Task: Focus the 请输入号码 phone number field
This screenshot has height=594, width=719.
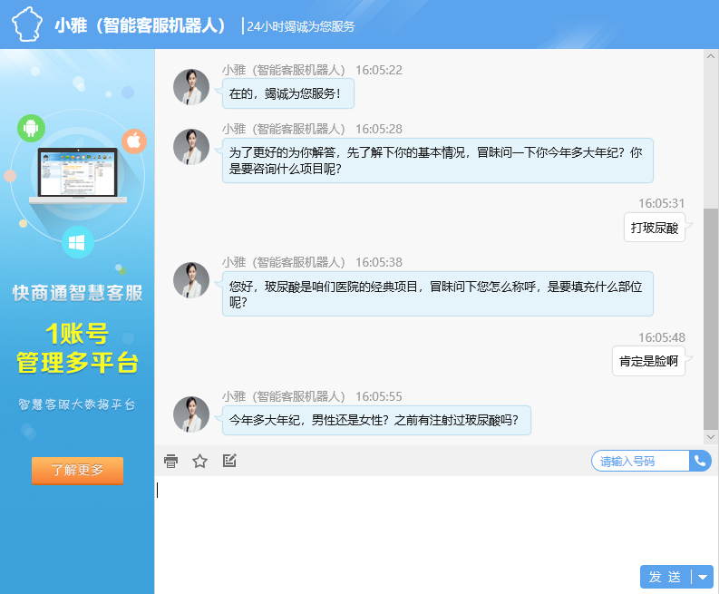Action: pyautogui.click(x=639, y=461)
